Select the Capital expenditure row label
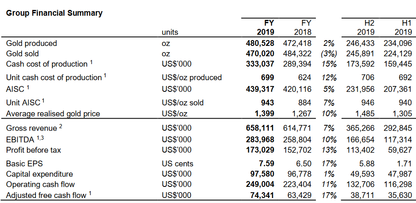 coord(39,174)
